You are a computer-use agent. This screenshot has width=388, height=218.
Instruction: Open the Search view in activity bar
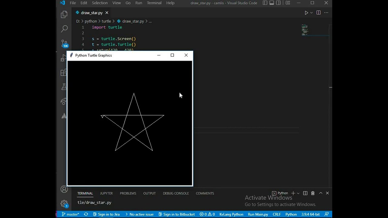(64, 29)
